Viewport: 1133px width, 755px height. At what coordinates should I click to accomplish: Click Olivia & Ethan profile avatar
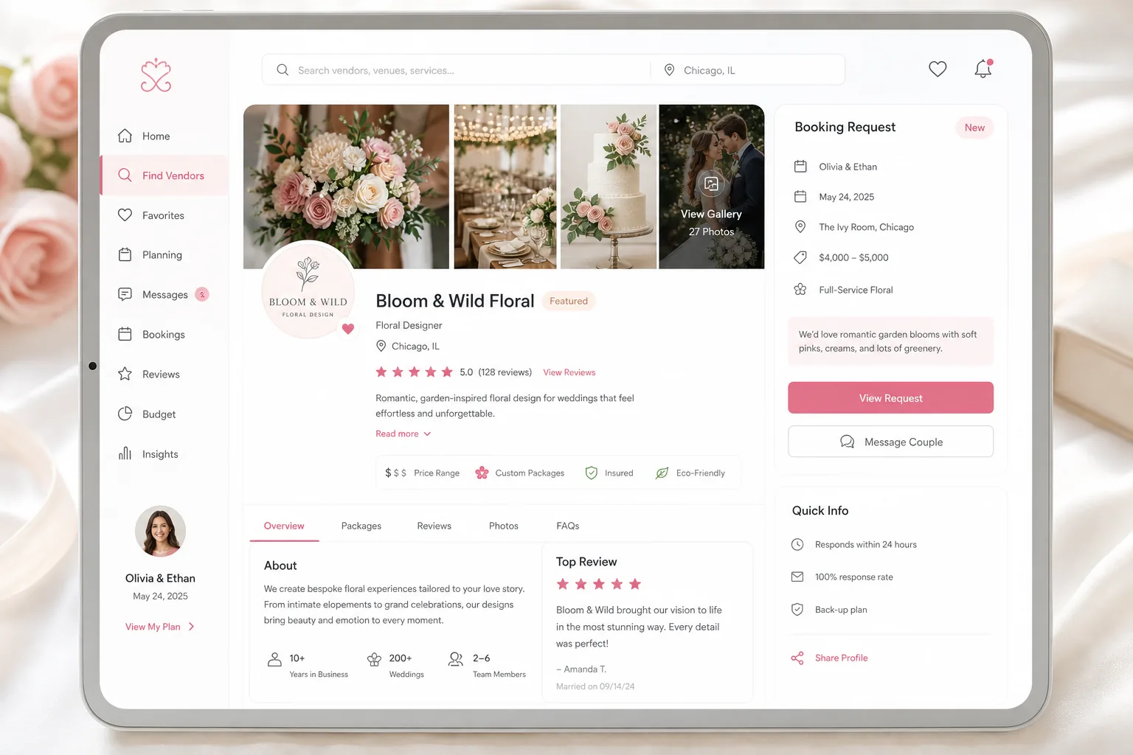pyautogui.click(x=160, y=531)
